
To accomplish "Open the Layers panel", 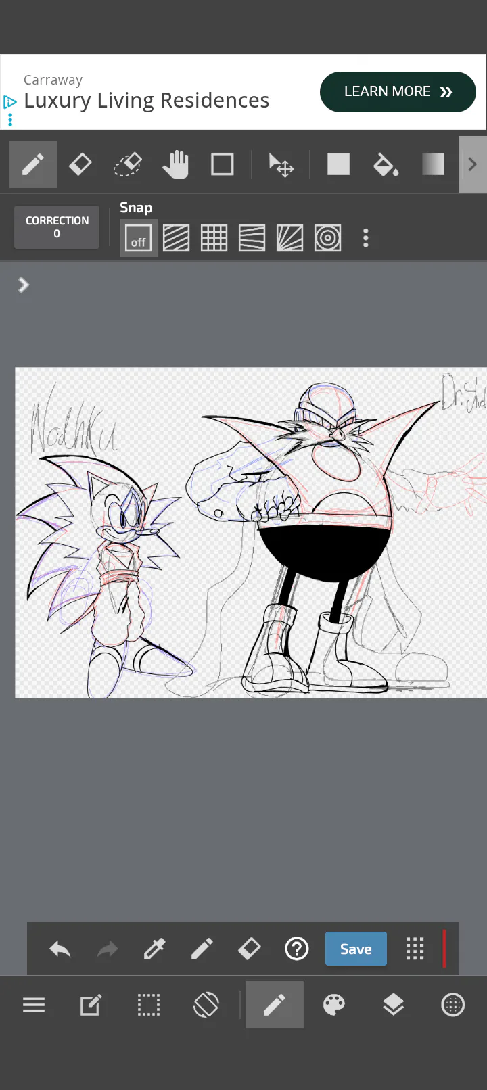I will [393, 1005].
